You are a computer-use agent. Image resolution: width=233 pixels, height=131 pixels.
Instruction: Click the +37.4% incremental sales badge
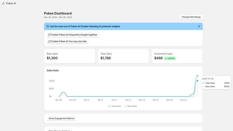tap(170, 59)
